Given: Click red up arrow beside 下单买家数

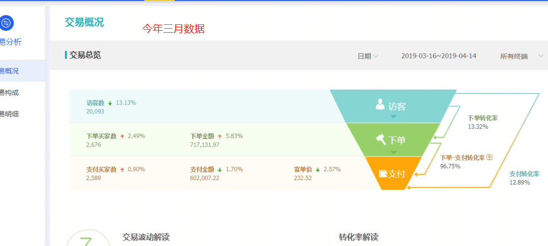Looking at the screenshot, I should coord(122,137).
